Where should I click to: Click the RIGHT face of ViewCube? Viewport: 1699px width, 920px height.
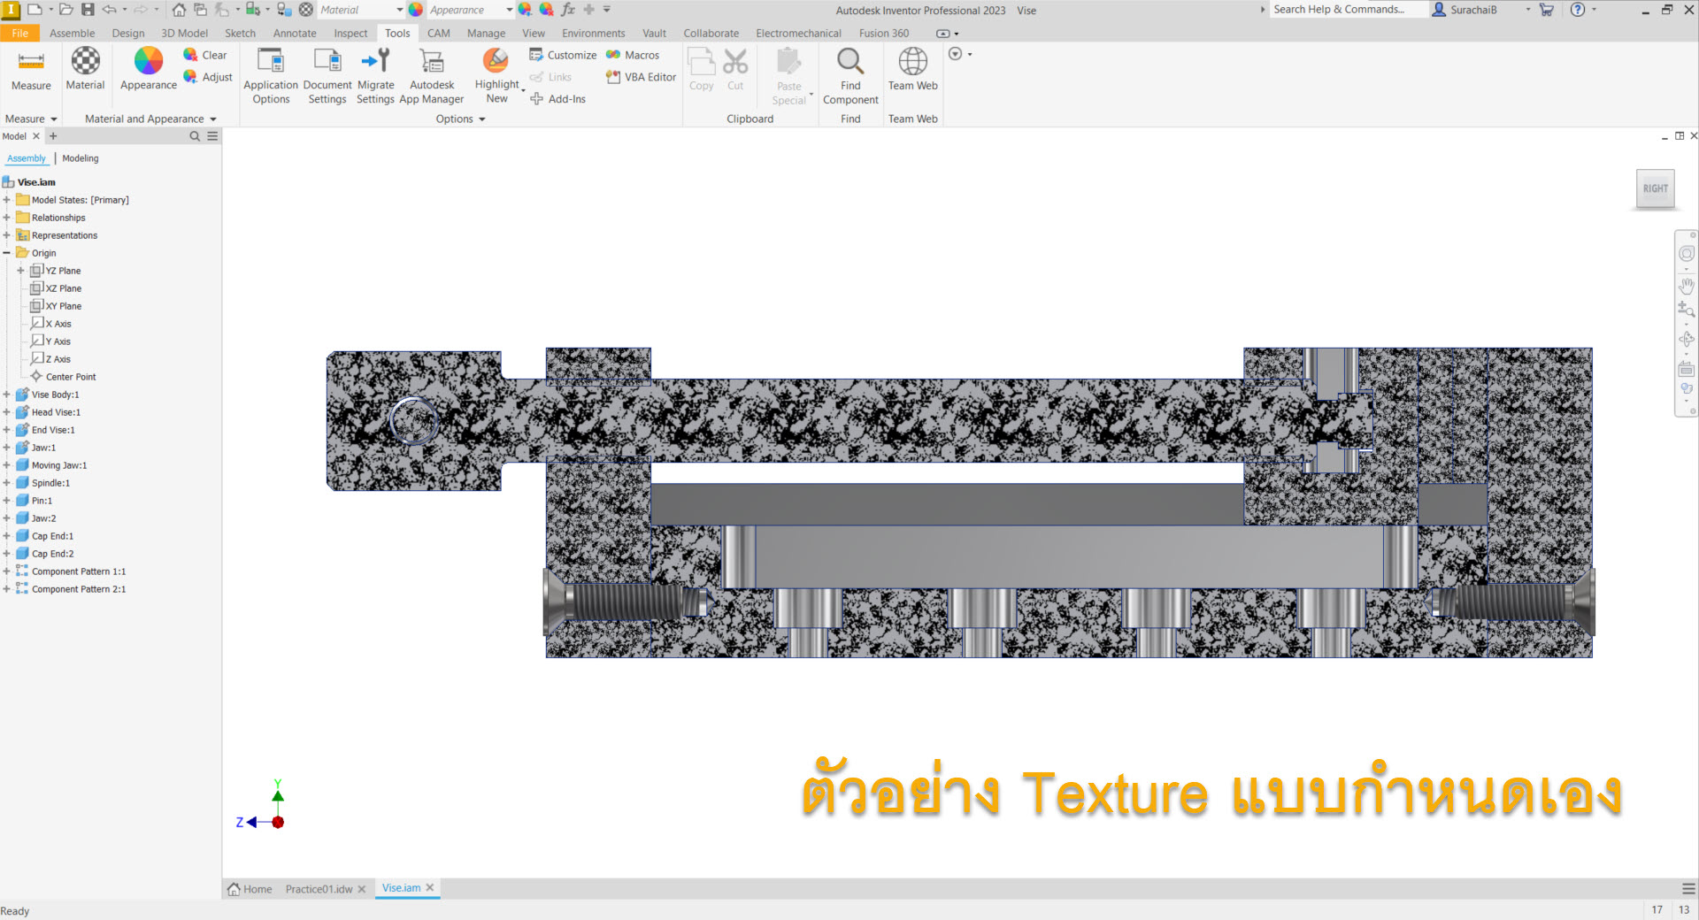tap(1655, 188)
